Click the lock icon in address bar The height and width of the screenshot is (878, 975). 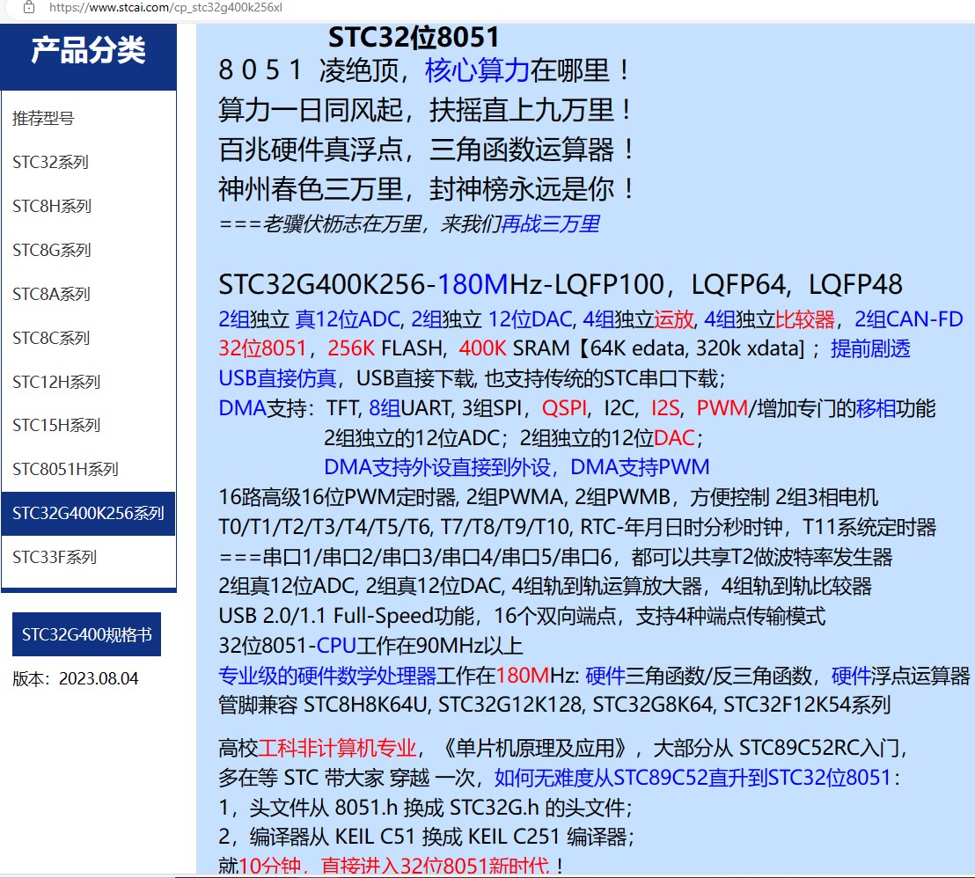click(29, 7)
